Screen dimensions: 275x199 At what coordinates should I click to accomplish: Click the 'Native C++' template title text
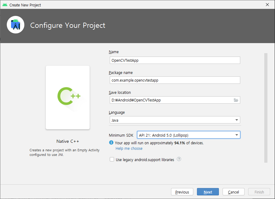68,141
